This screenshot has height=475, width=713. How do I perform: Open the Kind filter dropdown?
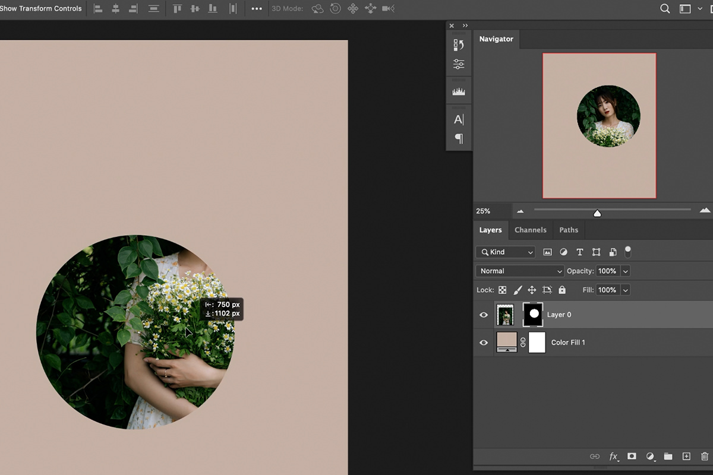click(505, 252)
